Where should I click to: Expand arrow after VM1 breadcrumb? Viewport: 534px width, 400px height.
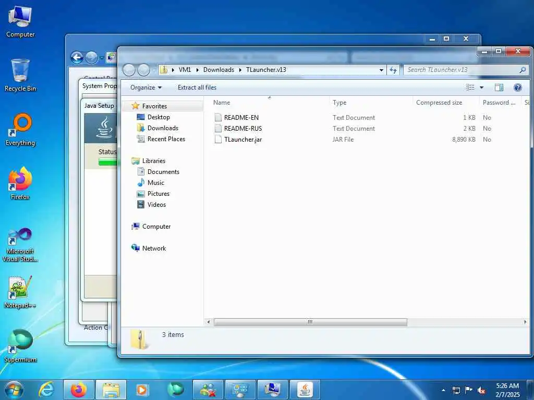(198, 70)
